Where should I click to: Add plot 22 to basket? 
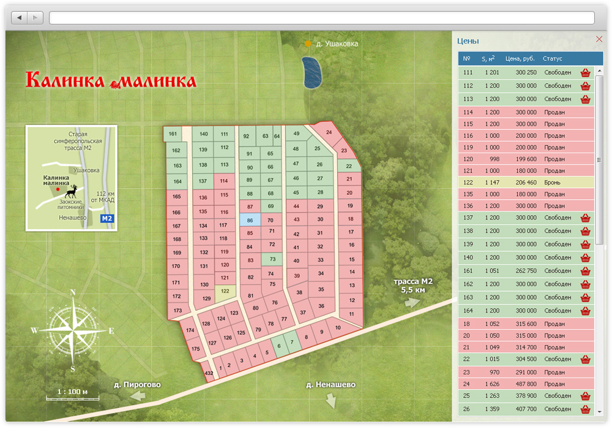(x=585, y=360)
